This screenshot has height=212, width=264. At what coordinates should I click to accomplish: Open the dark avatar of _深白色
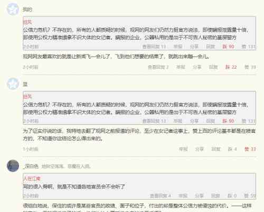point(13,166)
